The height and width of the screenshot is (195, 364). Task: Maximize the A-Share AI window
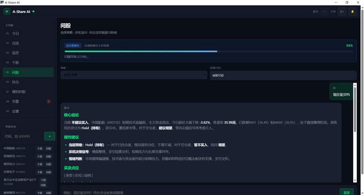tap(347, 2)
